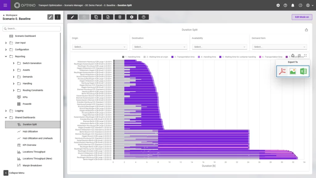The width and height of the screenshot is (316, 178).
Task: Delete the scenario using the trash icon
Action: click(120, 17)
